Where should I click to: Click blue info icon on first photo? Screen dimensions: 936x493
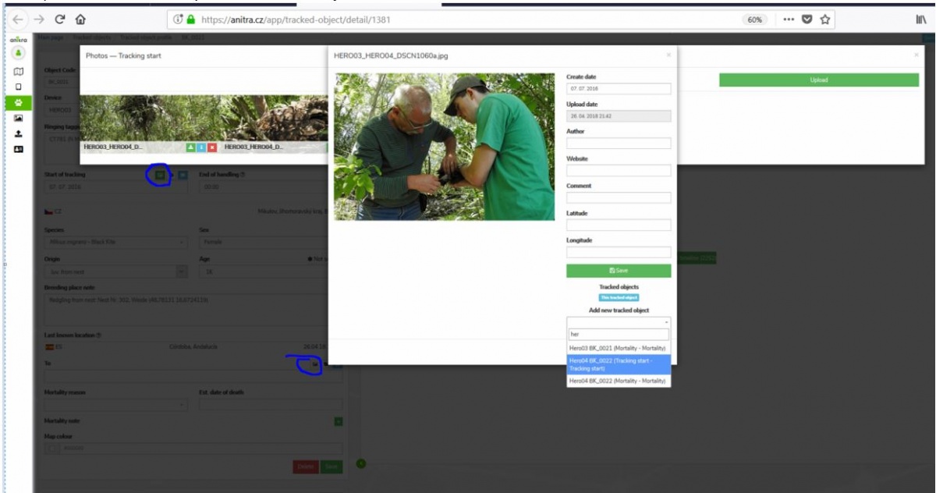point(201,147)
